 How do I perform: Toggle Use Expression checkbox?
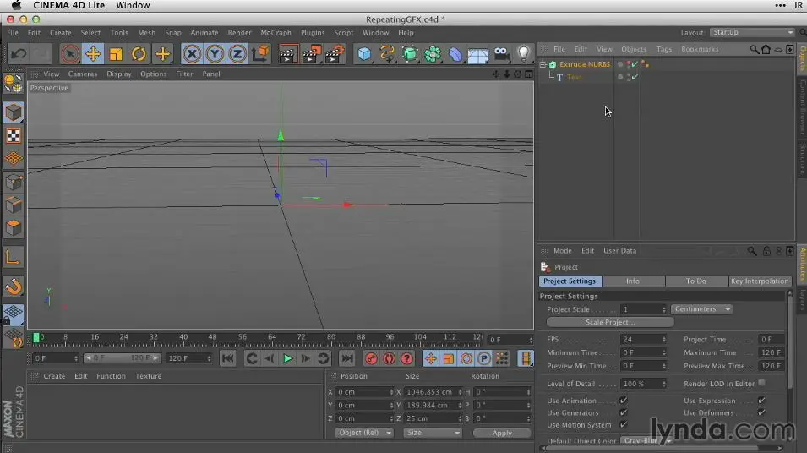761,401
